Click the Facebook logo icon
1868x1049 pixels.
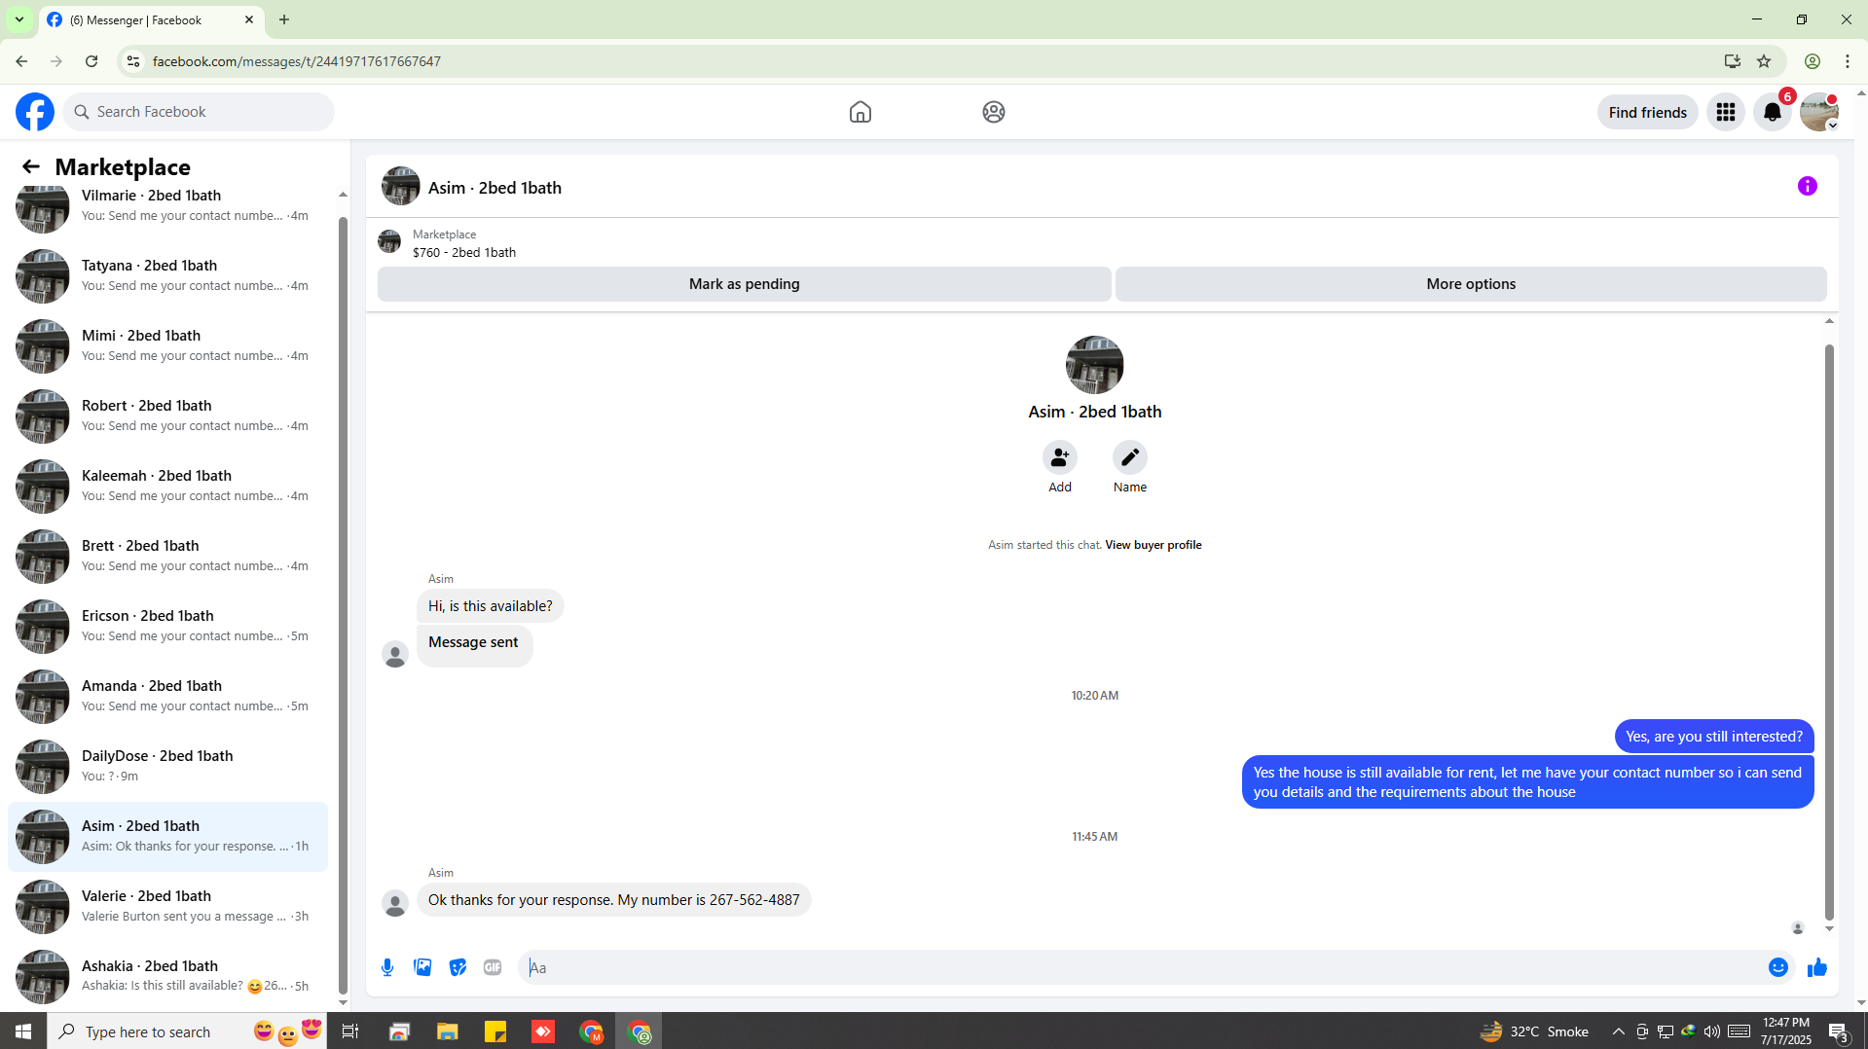point(35,112)
